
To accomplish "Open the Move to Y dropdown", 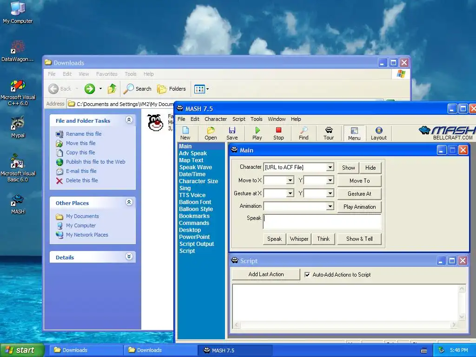I will 330,180.
